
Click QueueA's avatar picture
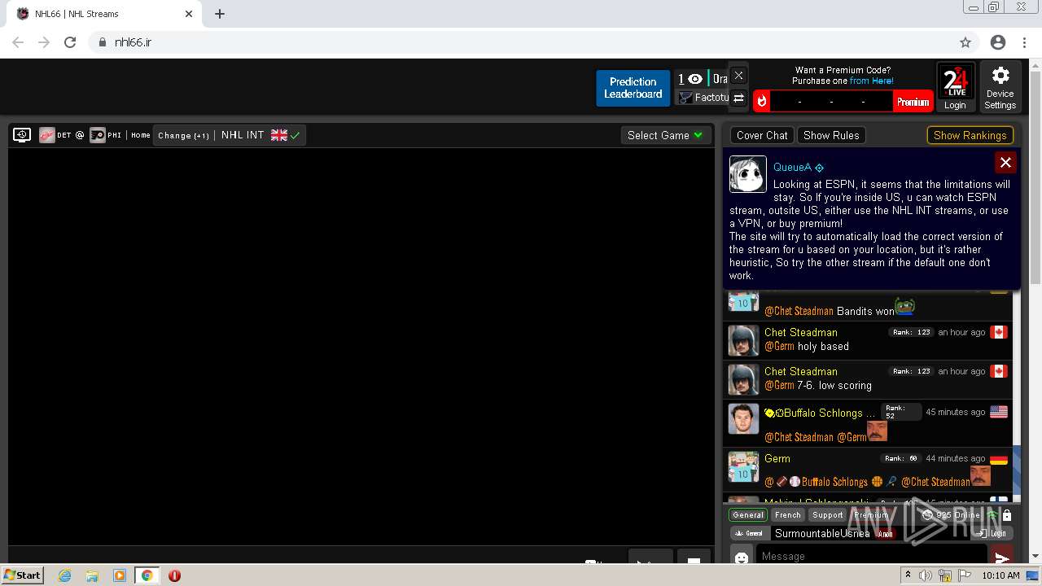(747, 174)
